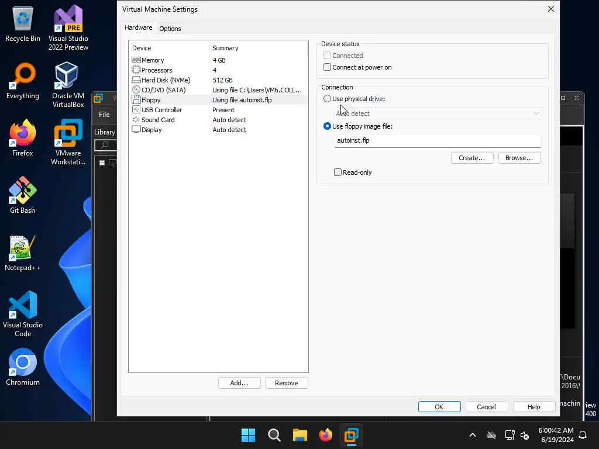The width and height of the screenshot is (599, 449).
Task: Open Chromium desktop shortcut
Action: pos(23,367)
